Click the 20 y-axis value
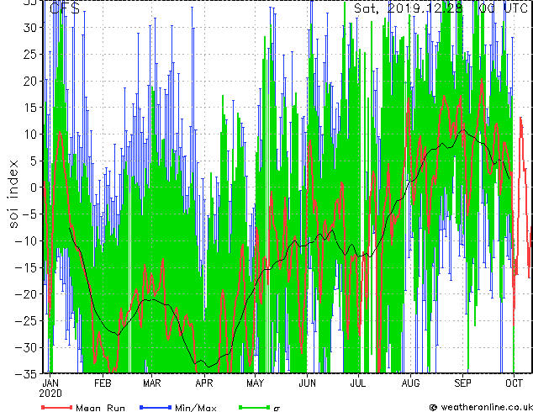The image size is (533, 412). pyautogui.click(x=29, y=81)
